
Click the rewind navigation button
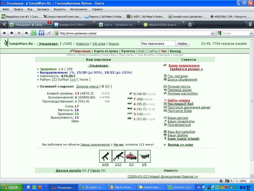[4, 33]
